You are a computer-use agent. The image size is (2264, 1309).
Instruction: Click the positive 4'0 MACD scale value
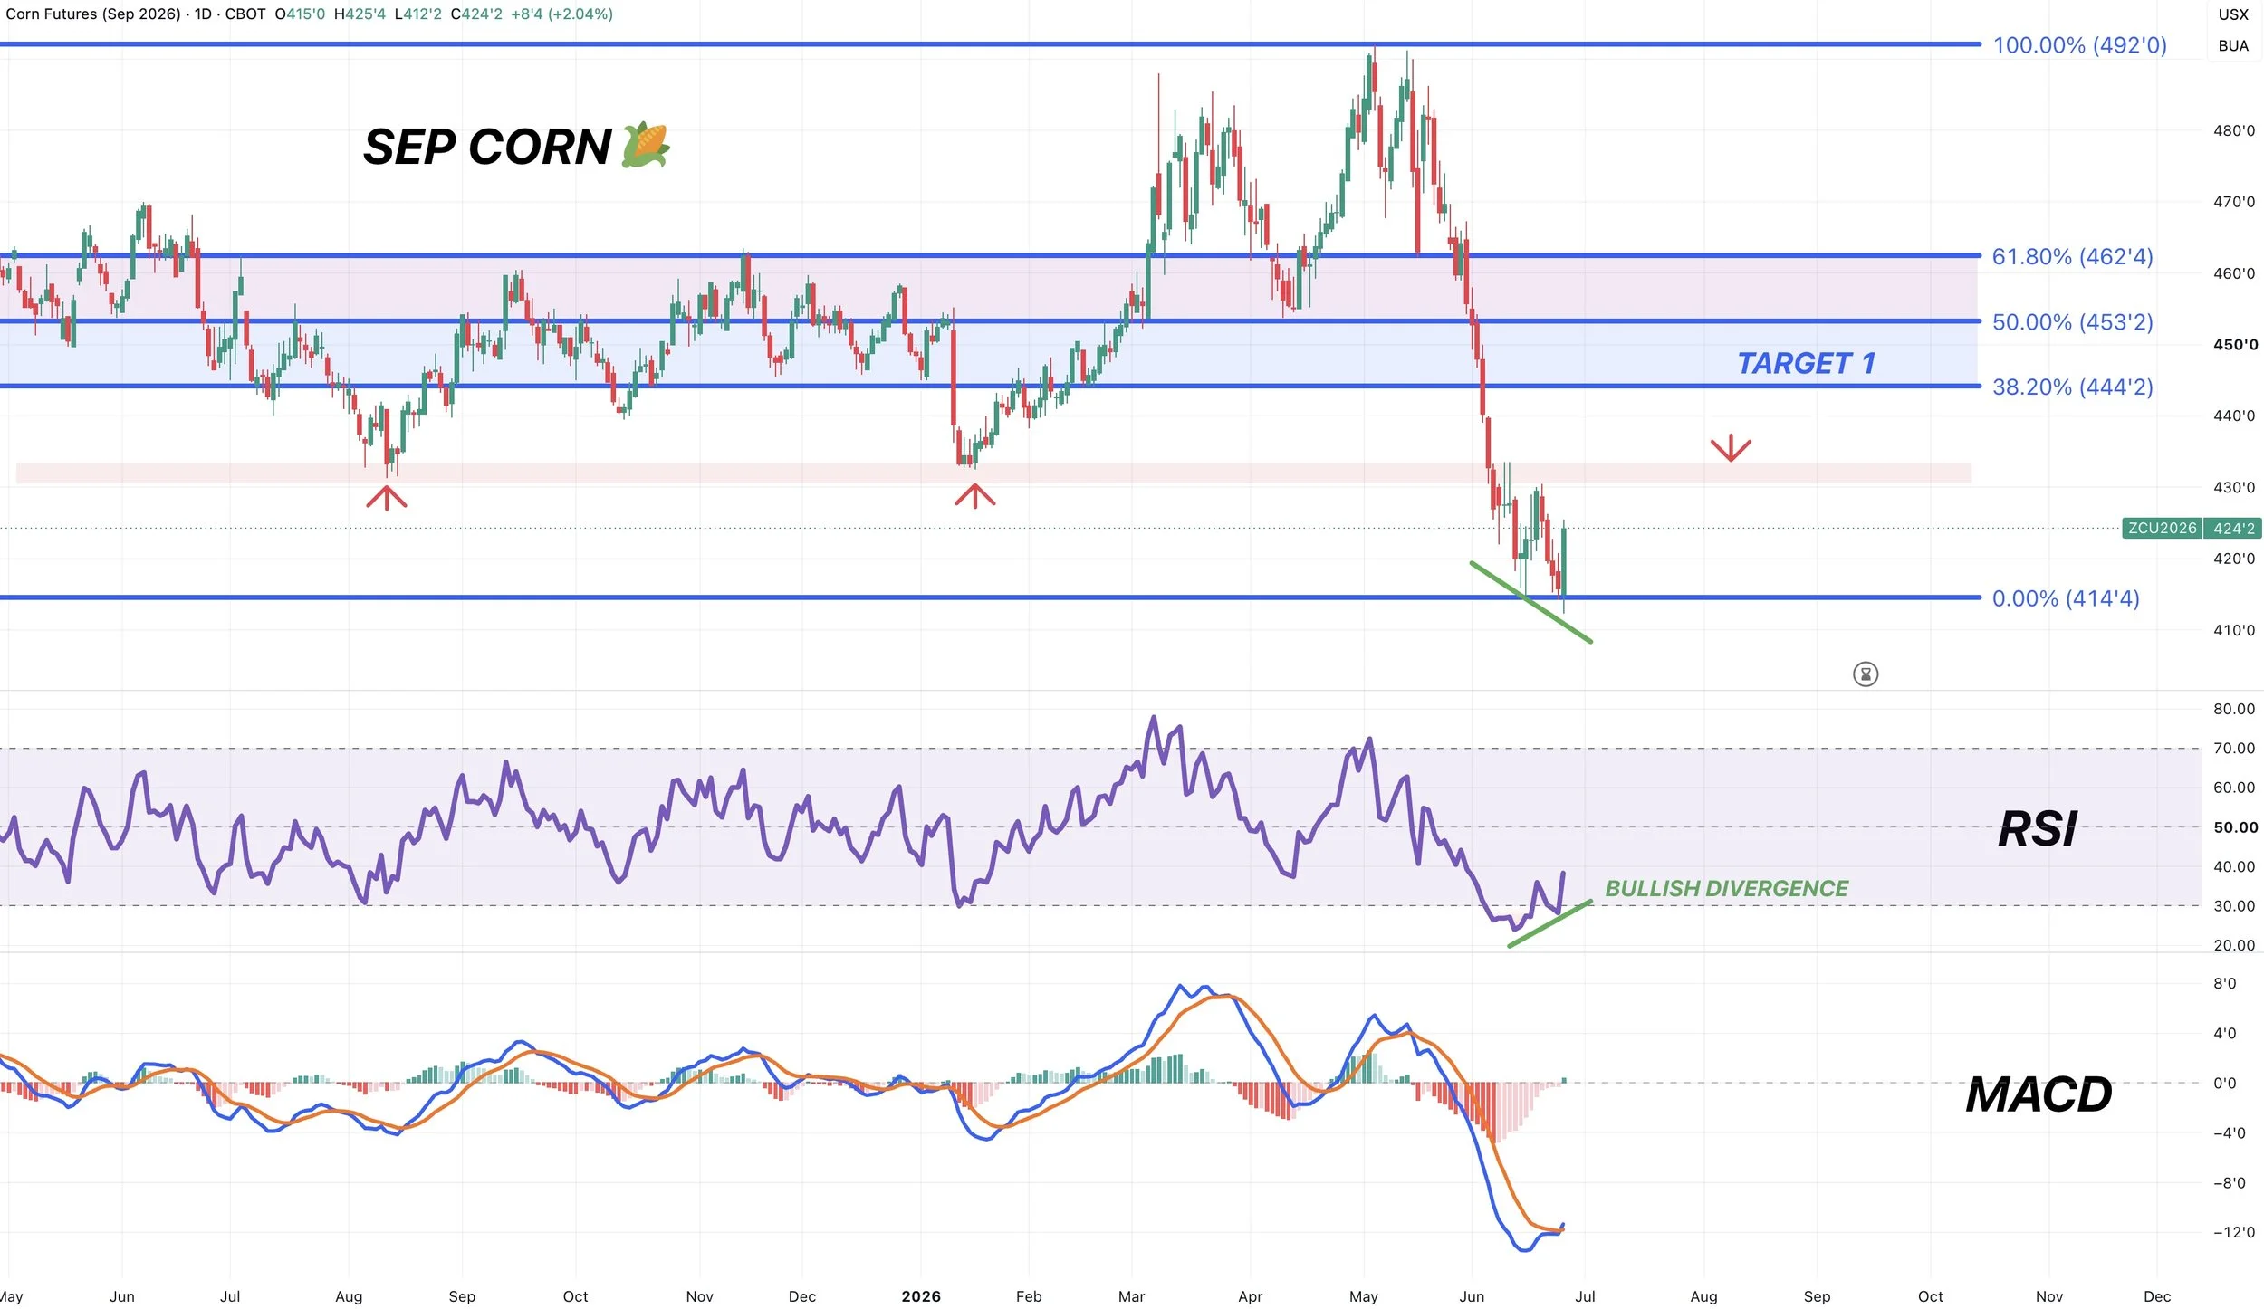coord(2225,1034)
